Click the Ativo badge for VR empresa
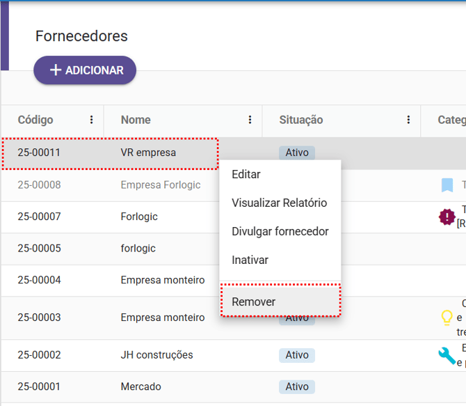 [297, 153]
